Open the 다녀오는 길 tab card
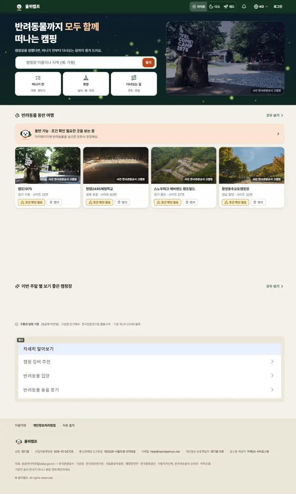This screenshot has width=296, height=494. [134, 84]
